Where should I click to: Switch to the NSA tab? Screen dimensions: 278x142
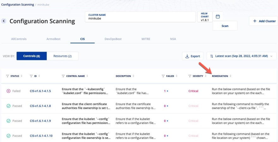173,39
